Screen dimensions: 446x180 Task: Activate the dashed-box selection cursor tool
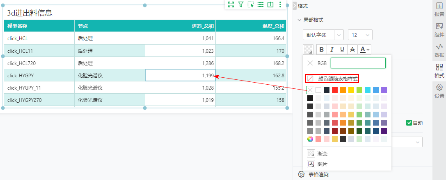pyautogui.click(x=251, y=4)
